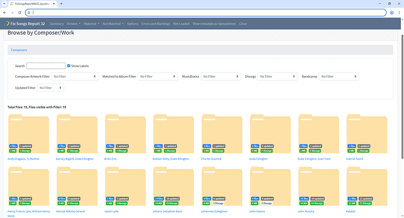Click the page vertical scrollbar

pyautogui.click(x=402, y=96)
